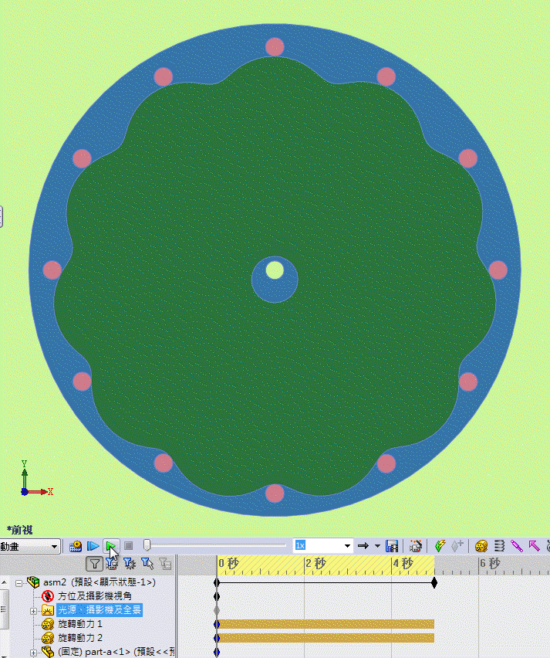Click the 0 秒 timeline mark
Screen dimensions: 550x658
pos(228,563)
